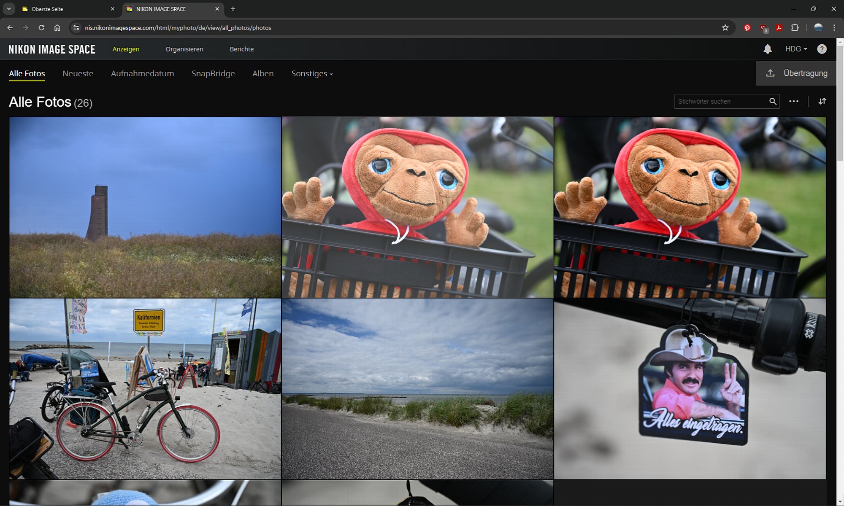Open the browser tab search chevron
The image size is (844, 506).
click(x=9, y=8)
